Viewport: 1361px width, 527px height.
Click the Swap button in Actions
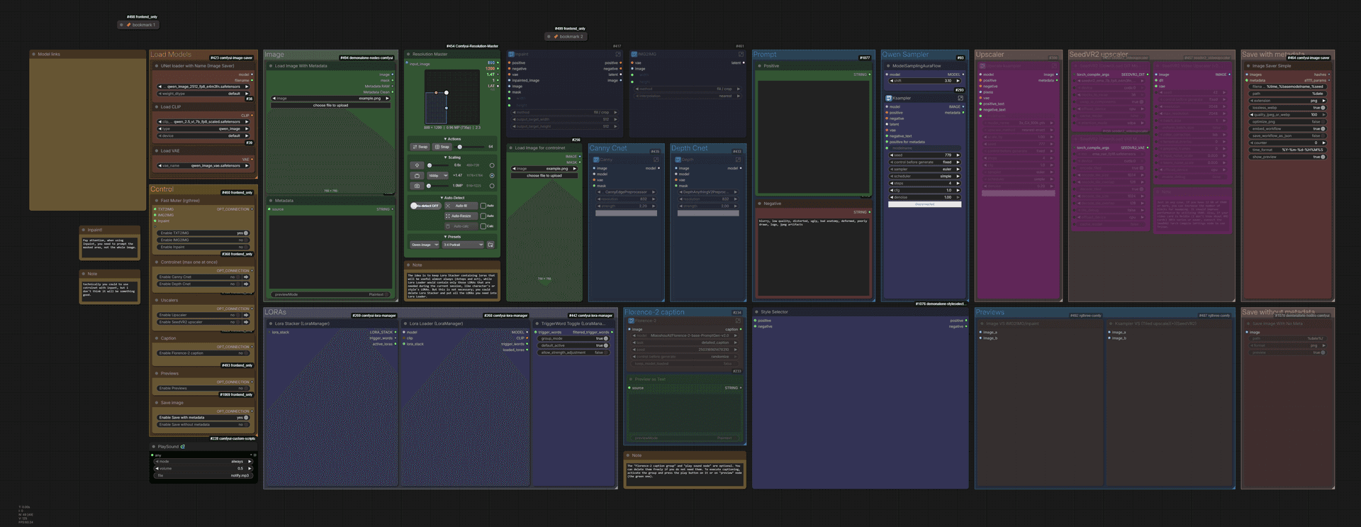point(420,147)
